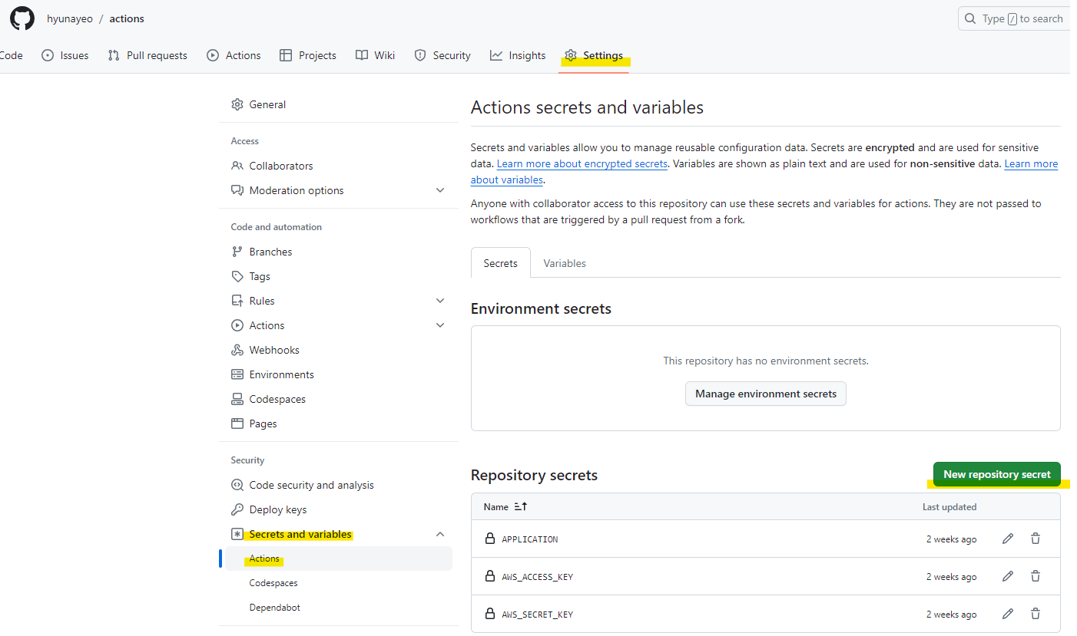Delete the AWS_SECRET_KEY secret trash icon
Viewport: 1077px width, 636px height.
coord(1036,614)
